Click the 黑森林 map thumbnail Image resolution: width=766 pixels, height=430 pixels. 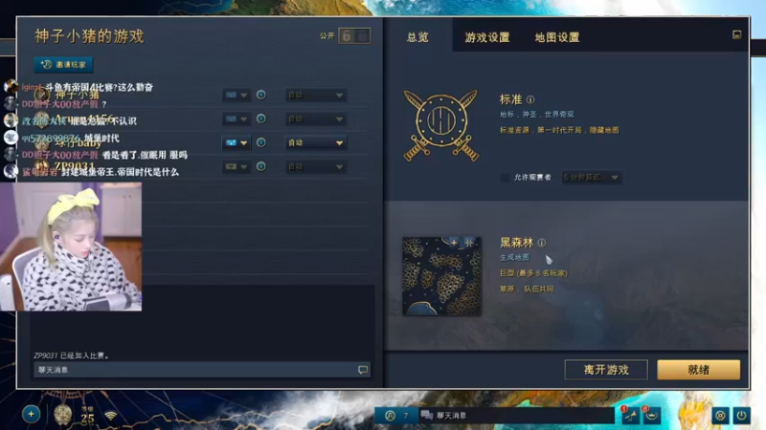441,276
